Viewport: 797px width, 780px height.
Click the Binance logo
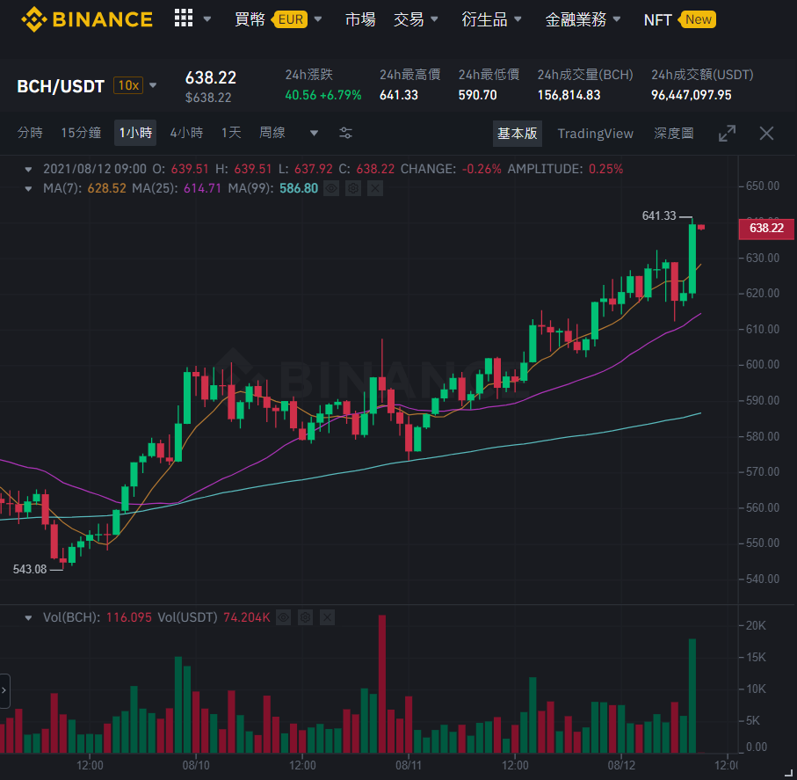tap(87, 19)
